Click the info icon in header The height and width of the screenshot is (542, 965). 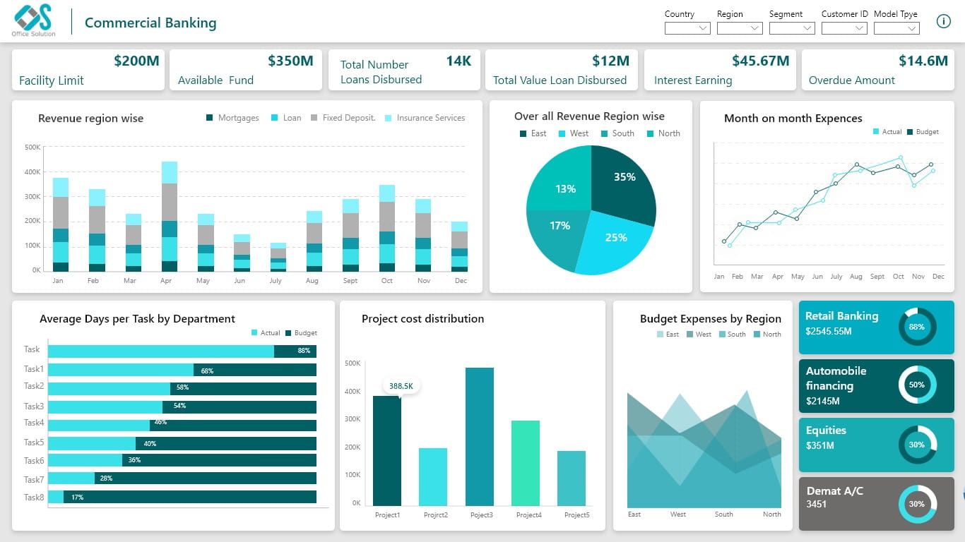(x=943, y=21)
